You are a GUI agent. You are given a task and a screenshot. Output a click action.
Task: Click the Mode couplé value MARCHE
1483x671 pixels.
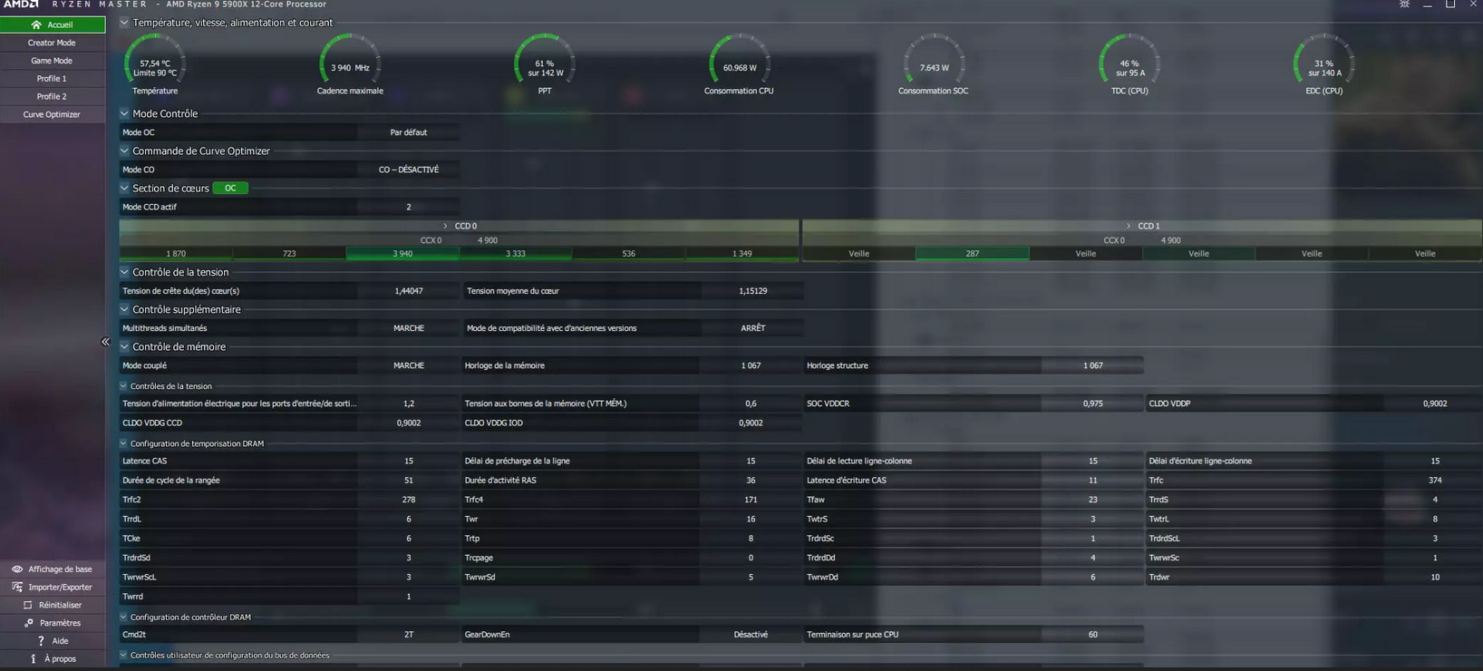tap(409, 365)
